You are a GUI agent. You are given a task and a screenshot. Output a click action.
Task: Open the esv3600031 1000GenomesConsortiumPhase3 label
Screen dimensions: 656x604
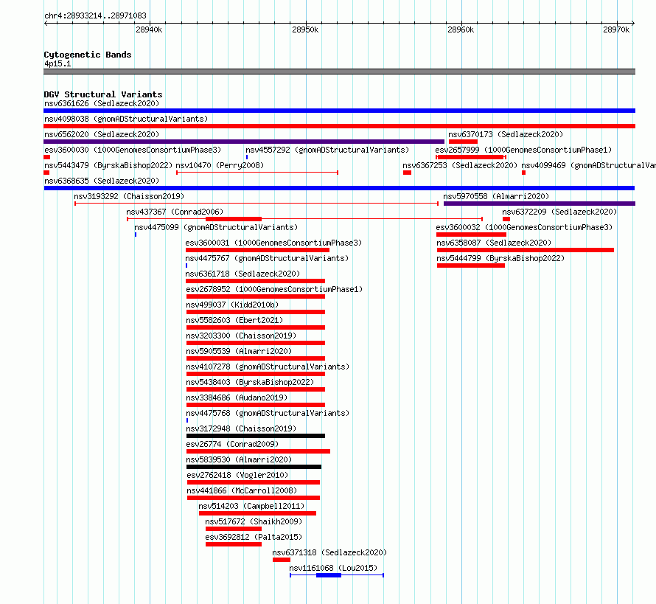tap(273, 243)
